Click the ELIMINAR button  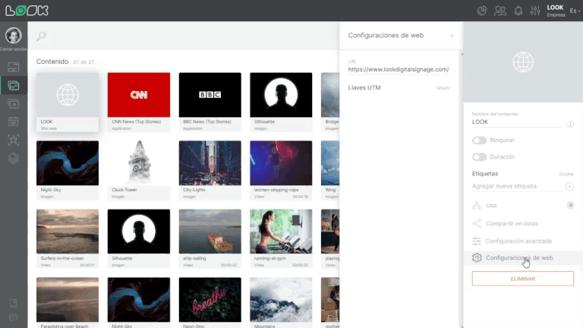pyautogui.click(x=523, y=279)
